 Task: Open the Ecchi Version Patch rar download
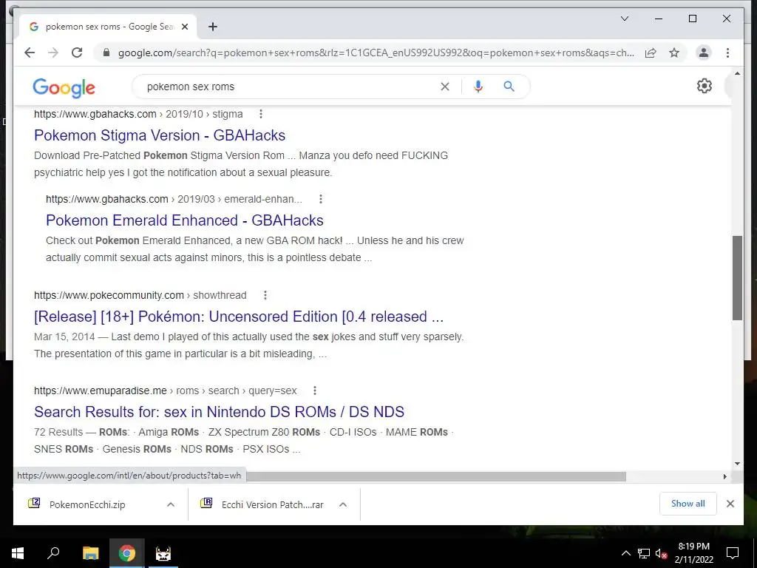(x=272, y=504)
